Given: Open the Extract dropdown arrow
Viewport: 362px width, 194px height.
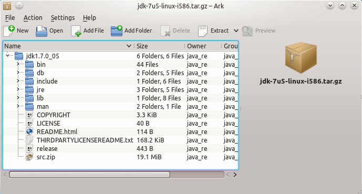Looking at the screenshot, I should coord(236,30).
